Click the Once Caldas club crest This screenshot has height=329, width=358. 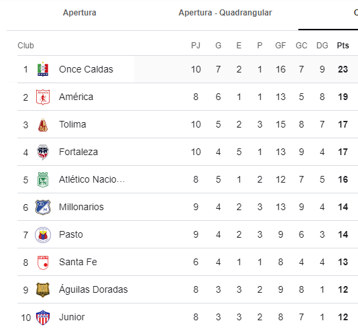pyautogui.click(x=43, y=69)
